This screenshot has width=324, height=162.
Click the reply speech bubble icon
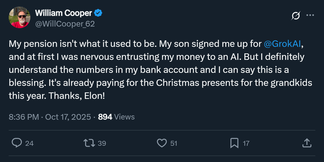[x=17, y=143]
